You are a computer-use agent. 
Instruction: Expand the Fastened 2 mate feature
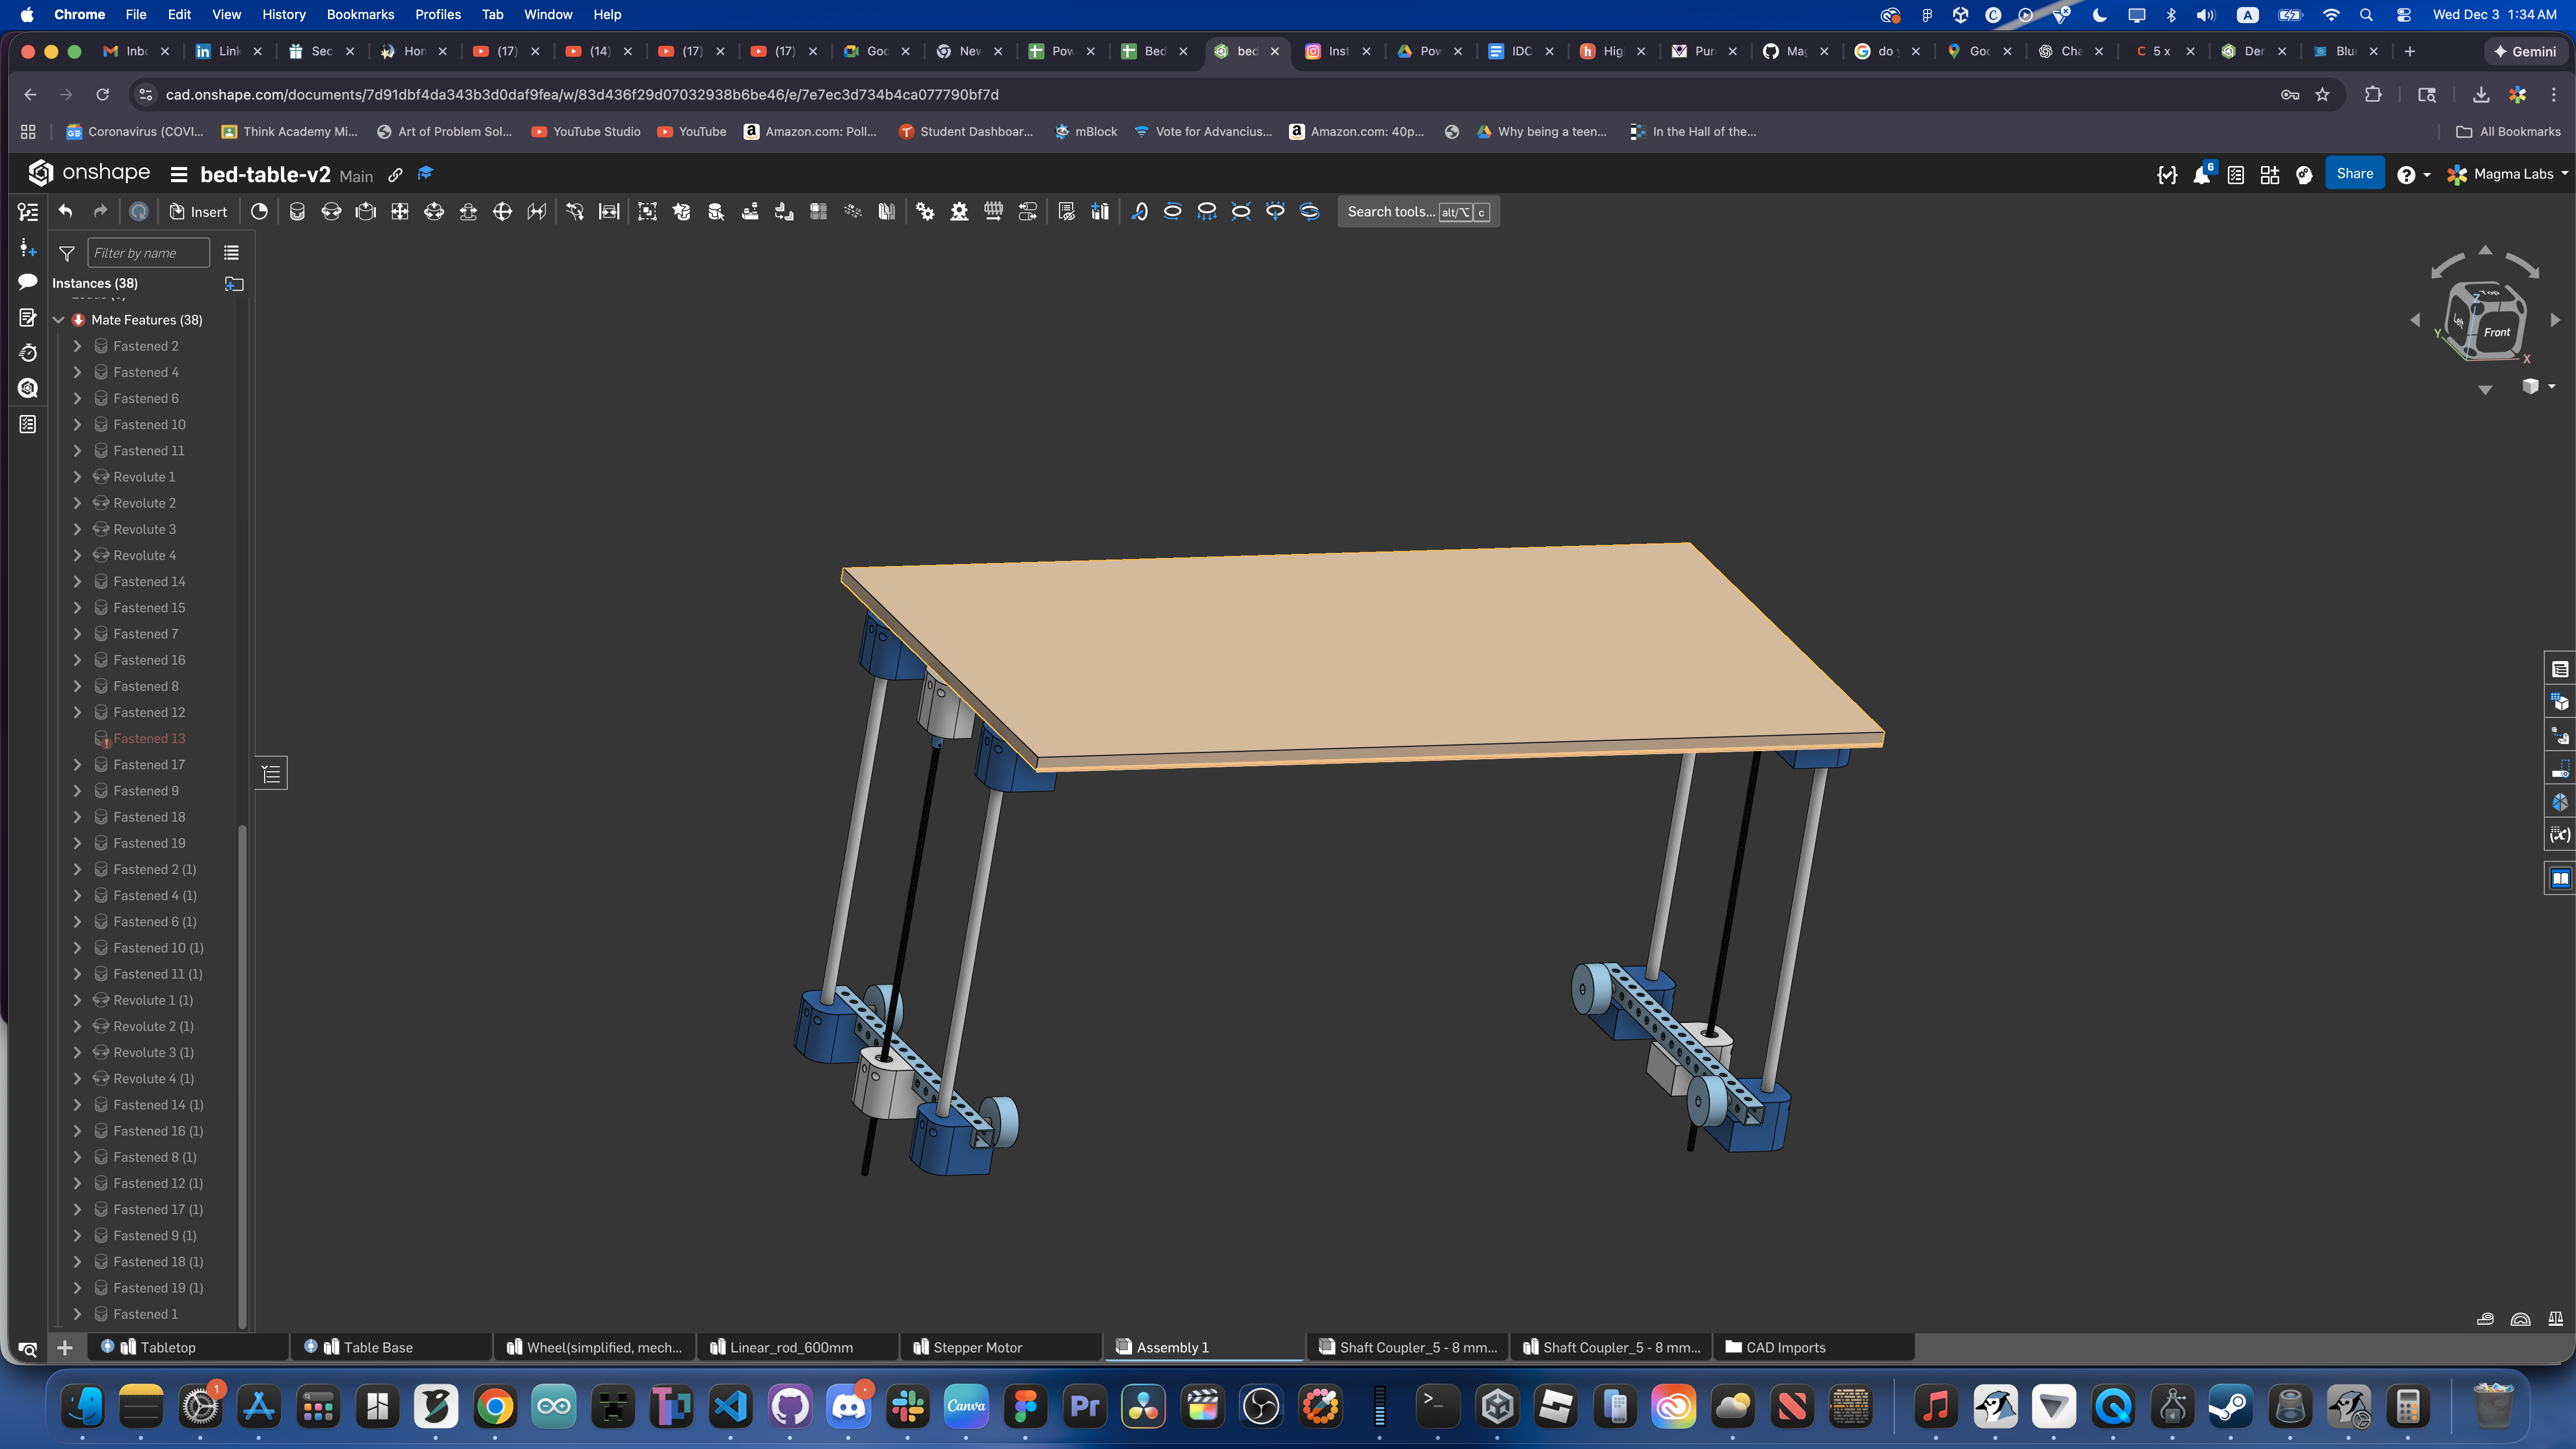click(x=77, y=345)
